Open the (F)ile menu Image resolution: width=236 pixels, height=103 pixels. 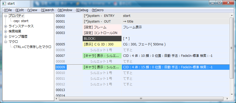[x=8, y=10]
